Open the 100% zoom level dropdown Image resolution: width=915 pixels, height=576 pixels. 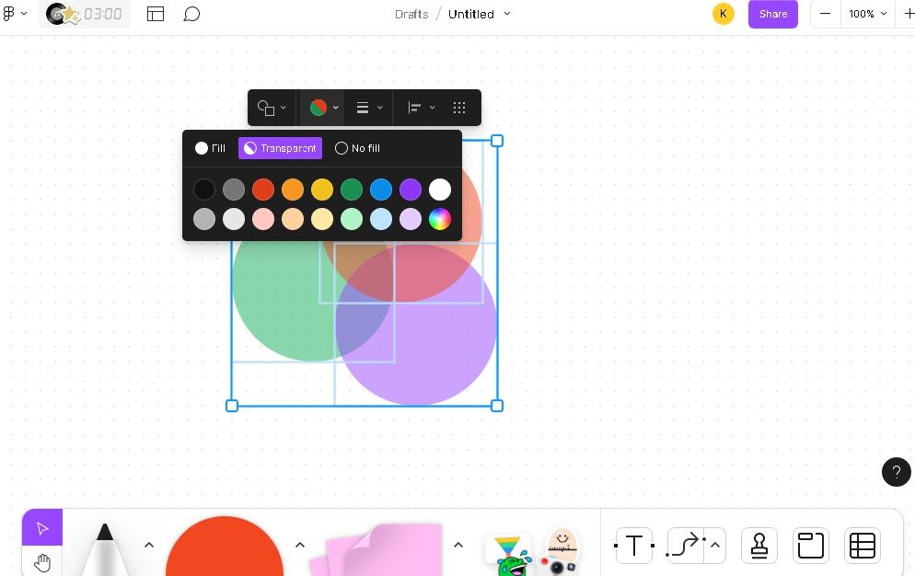pos(867,14)
